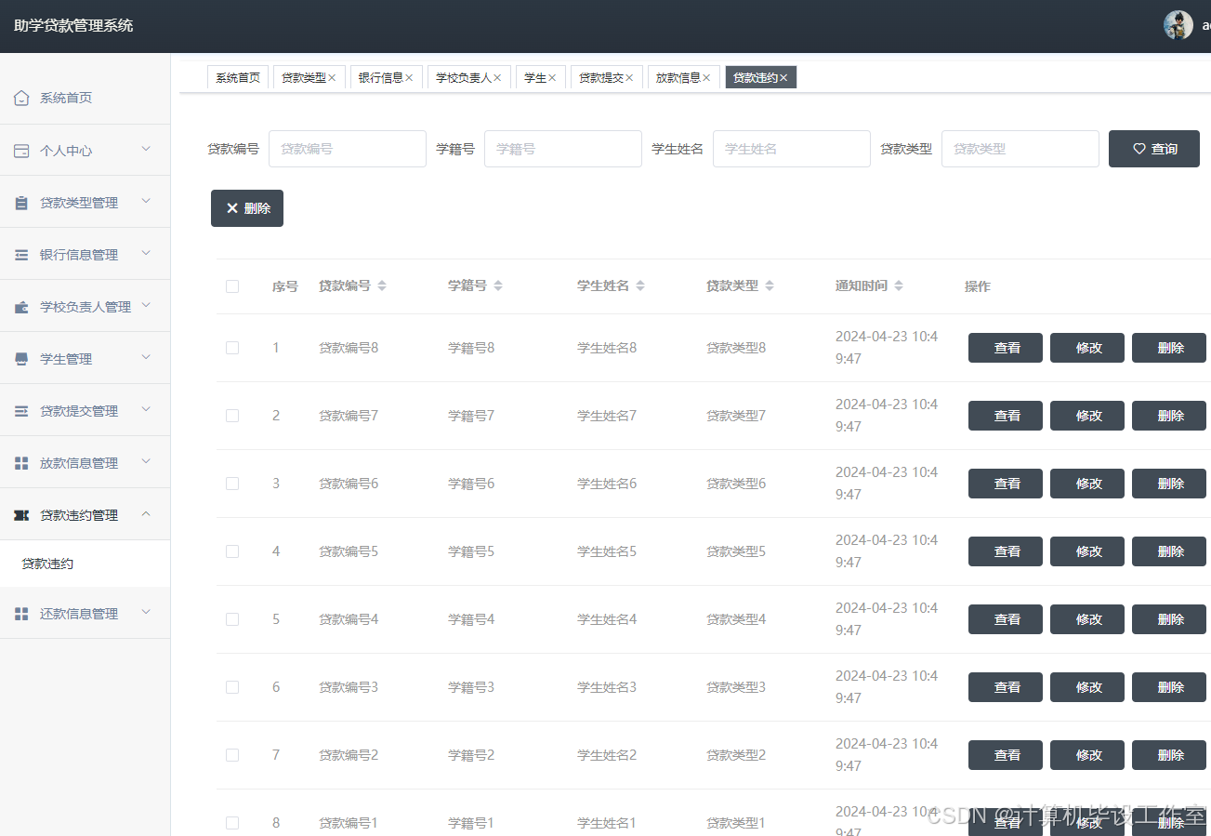Viewport: 1211px width, 836px height.
Task: Check the row for 贷款编号2
Action: (x=232, y=755)
